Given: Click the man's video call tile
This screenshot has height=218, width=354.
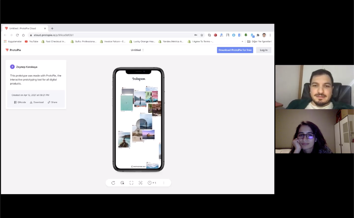Looking at the screenshot, I should point(315,87).
